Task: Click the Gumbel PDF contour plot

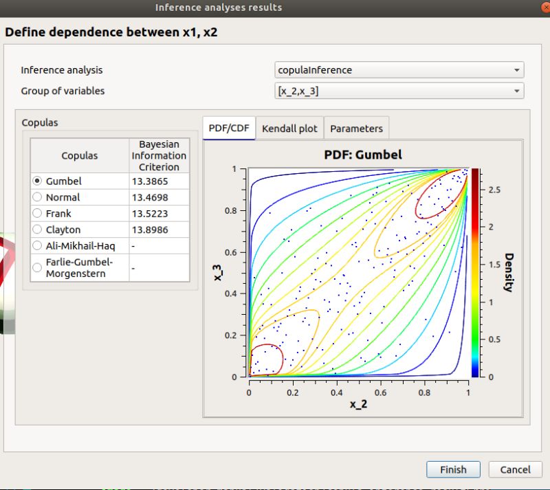Action: click(x=357, y=271)
